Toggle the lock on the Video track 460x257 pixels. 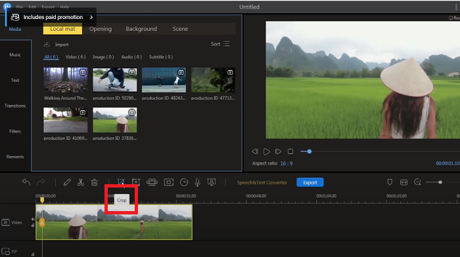point(33,225)
